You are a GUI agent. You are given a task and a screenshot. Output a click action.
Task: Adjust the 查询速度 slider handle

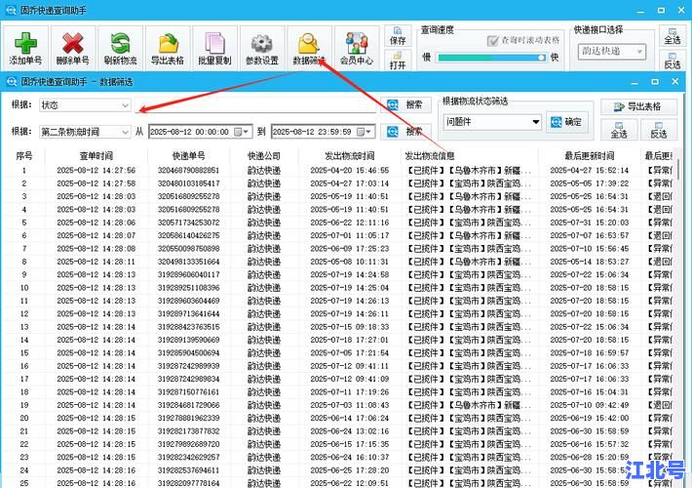pos(541,58)
